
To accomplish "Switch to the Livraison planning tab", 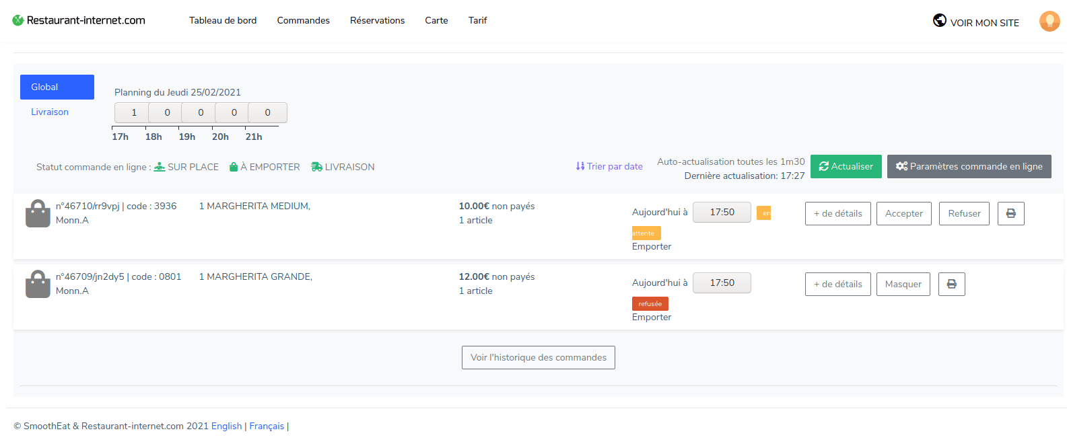I will 50,112.
